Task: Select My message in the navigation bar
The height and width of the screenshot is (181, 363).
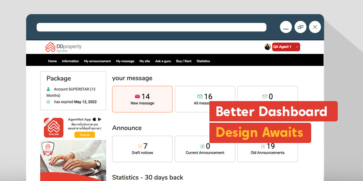Action: [125, 61]
